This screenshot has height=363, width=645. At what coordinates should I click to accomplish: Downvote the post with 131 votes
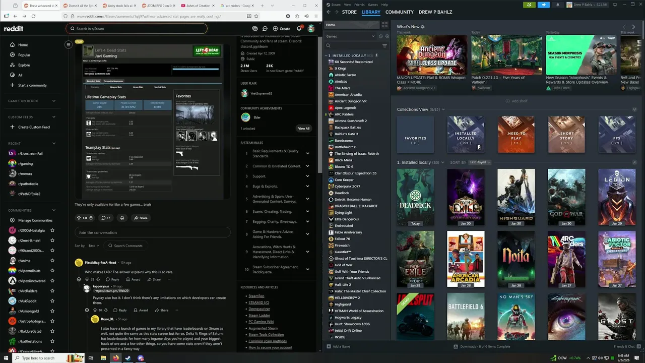click(x=92, y=218)
